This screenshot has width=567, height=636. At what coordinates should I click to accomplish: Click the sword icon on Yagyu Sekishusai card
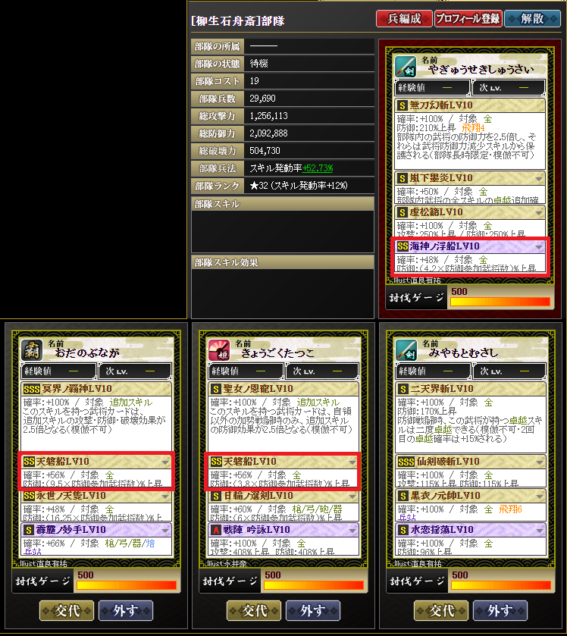coord(406,67)
